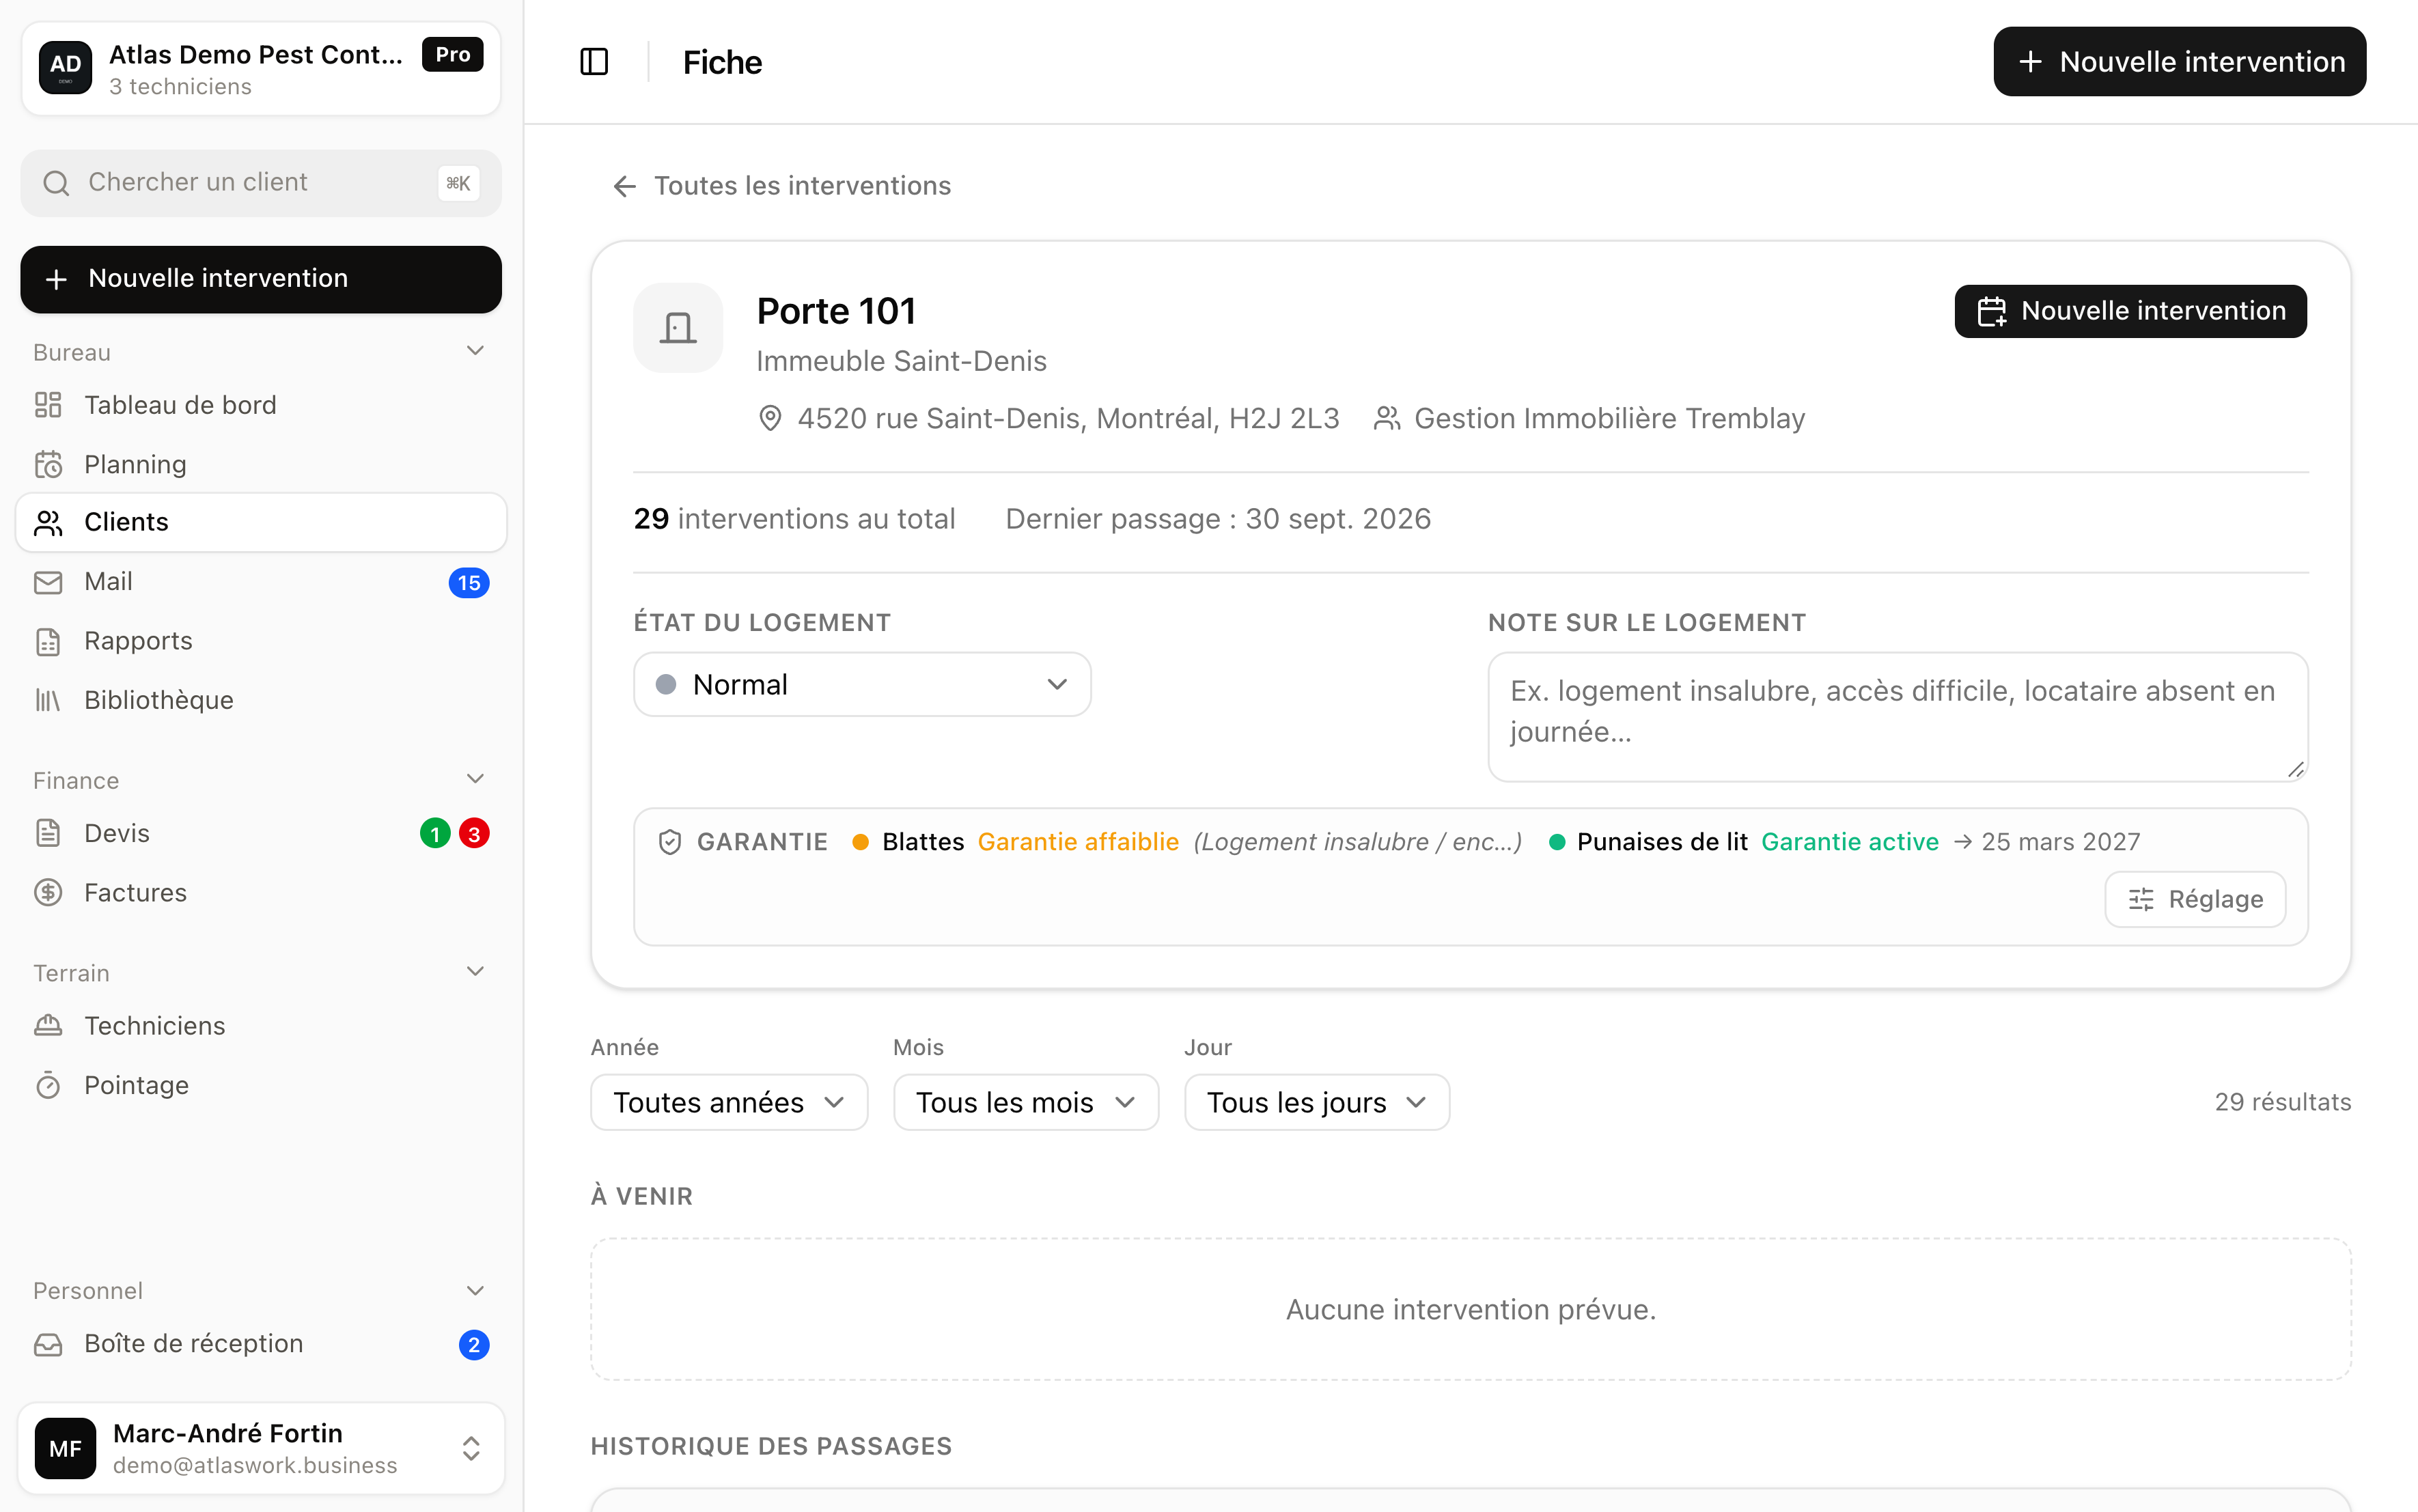
Task: Collapse the Bureau section
Action: (476, 351)
